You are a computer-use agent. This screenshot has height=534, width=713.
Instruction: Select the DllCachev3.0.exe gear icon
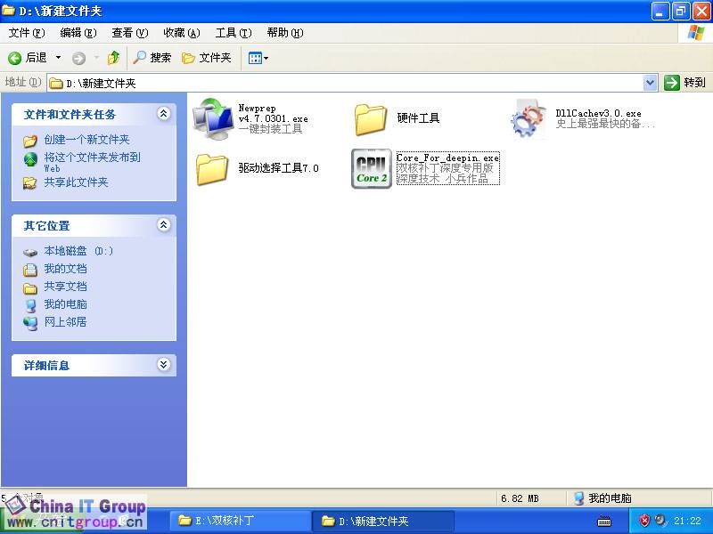(528, 118)
